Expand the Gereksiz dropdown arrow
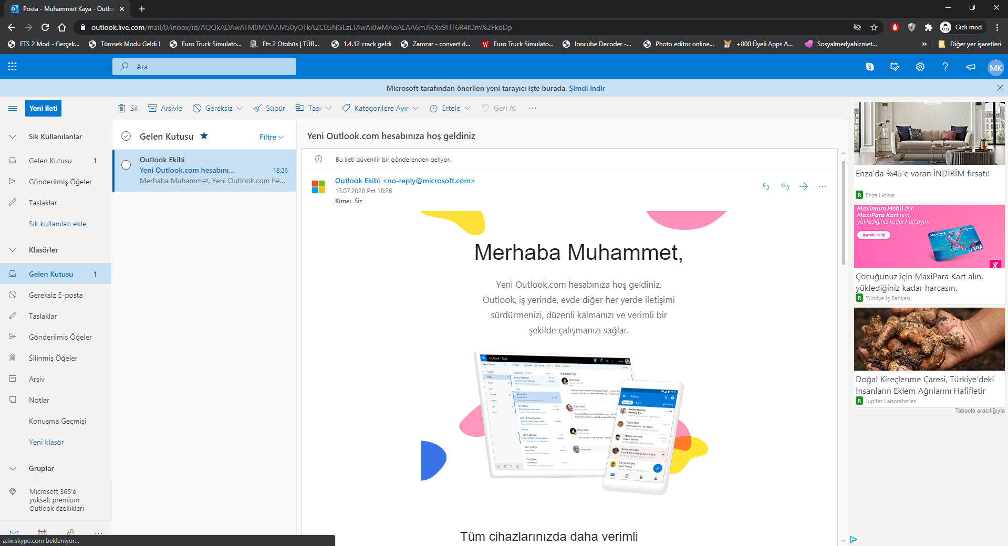Image resolution: width=1008 pixels, height=546 pixels. (x=240, y=108)
